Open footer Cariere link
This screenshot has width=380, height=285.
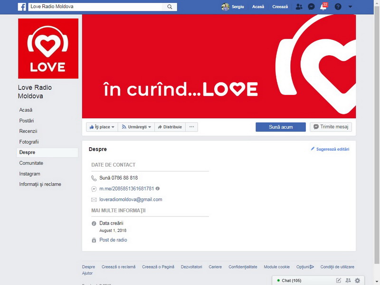[215, 267]
